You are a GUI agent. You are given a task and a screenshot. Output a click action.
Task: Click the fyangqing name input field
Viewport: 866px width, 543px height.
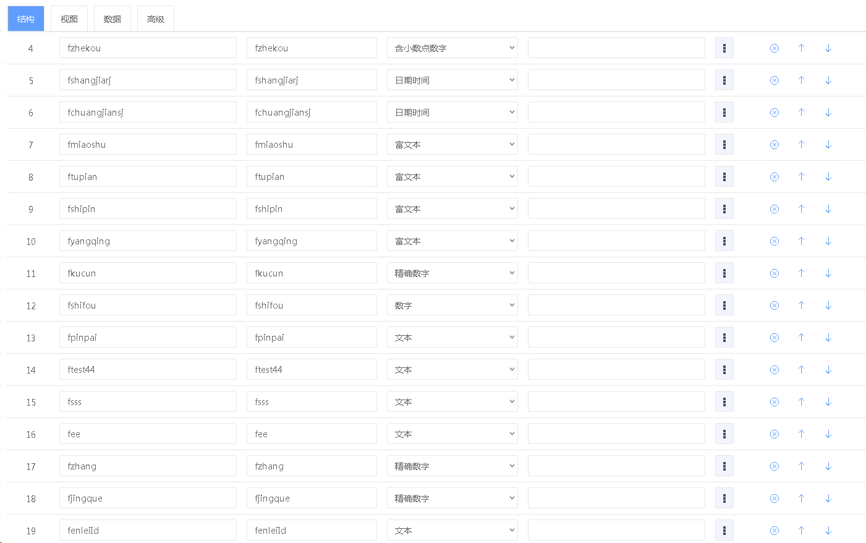[148, 241]
